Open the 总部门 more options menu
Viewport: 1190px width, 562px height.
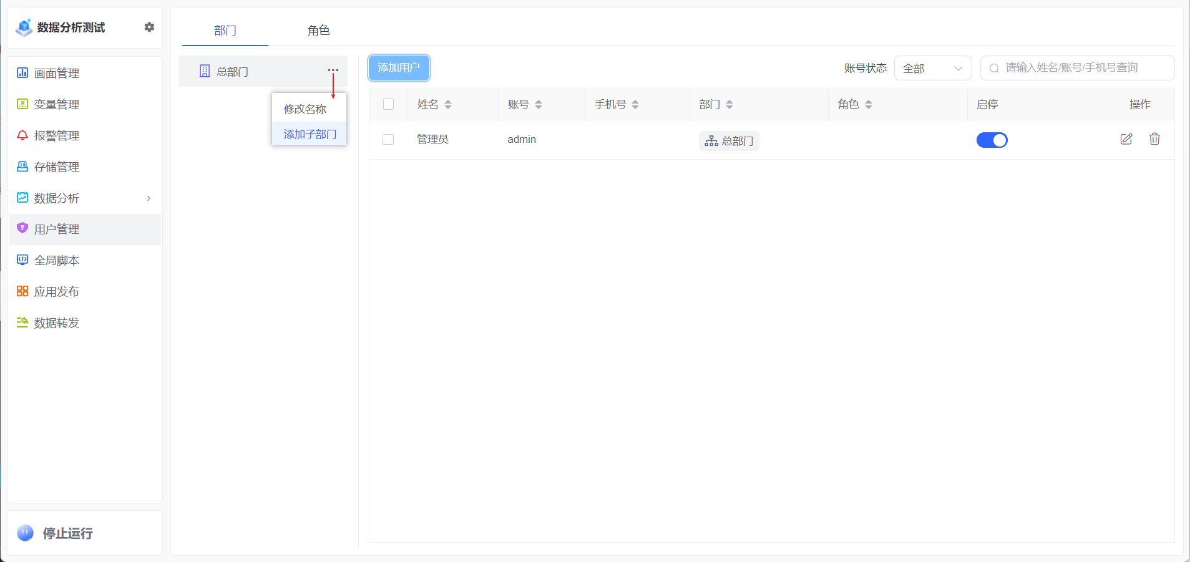(333, 71)
